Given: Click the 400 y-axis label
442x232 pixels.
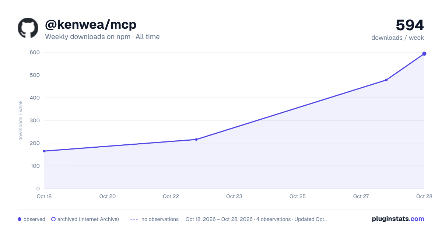Looking at the screenshot, I should (x=35, y=98).
